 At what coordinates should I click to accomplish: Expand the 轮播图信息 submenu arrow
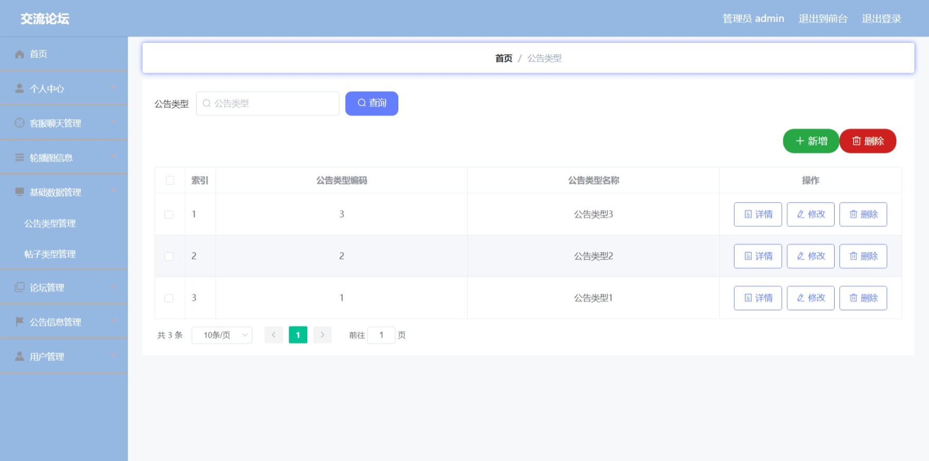113,156
